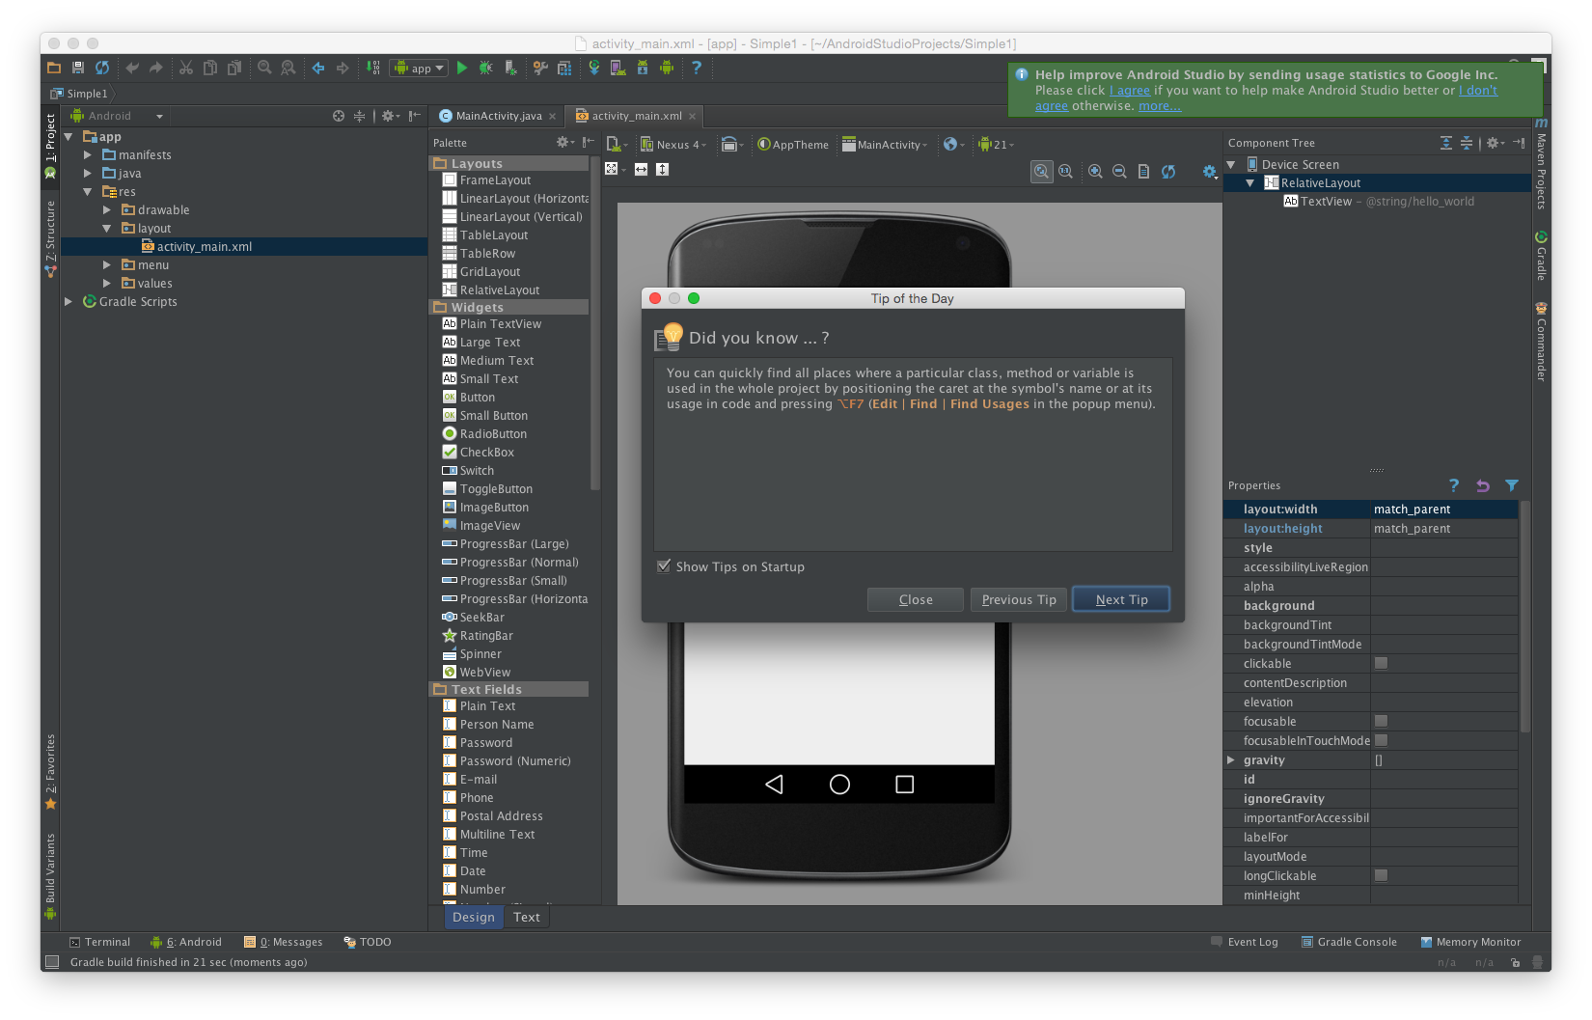The image size is (1592, 1020).
Task: Click the Cut scissors icon
Action: pos(186,68)
